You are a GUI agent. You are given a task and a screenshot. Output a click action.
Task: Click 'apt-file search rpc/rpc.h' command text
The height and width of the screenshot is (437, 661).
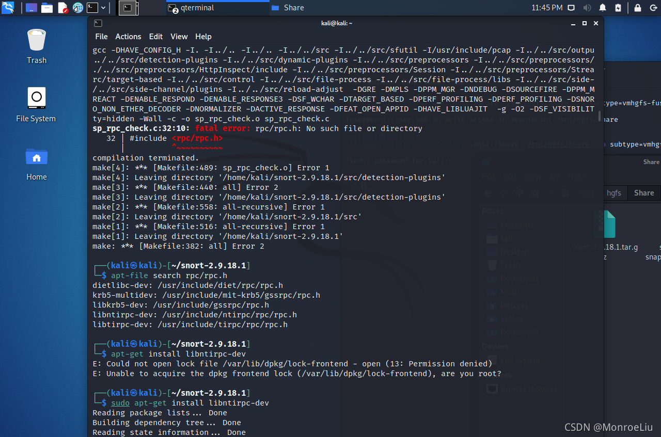click(x=169, y=276)
